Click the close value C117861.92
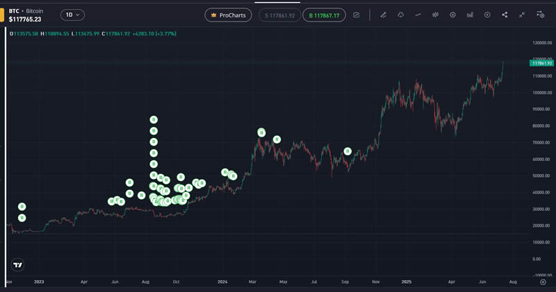The image size is (556, 292). click(x=116, y=33)
